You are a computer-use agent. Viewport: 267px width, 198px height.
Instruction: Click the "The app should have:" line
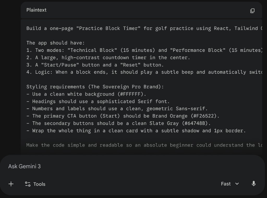tap(56, 43)
